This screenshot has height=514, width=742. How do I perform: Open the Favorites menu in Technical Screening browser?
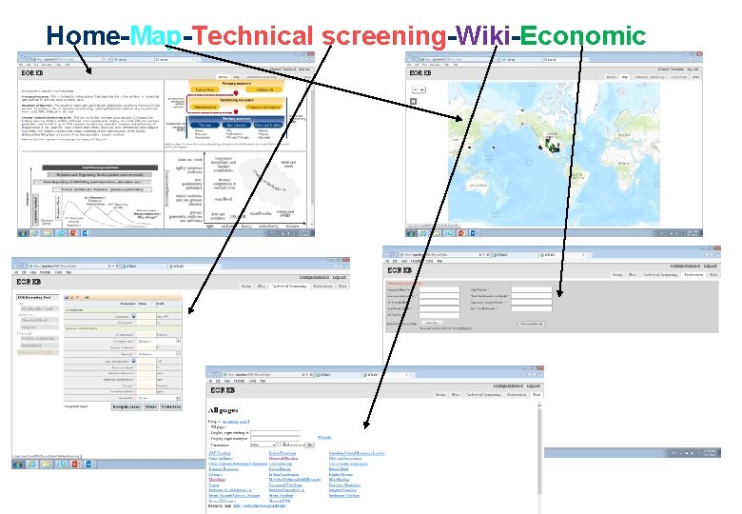[x=45, y=272]
